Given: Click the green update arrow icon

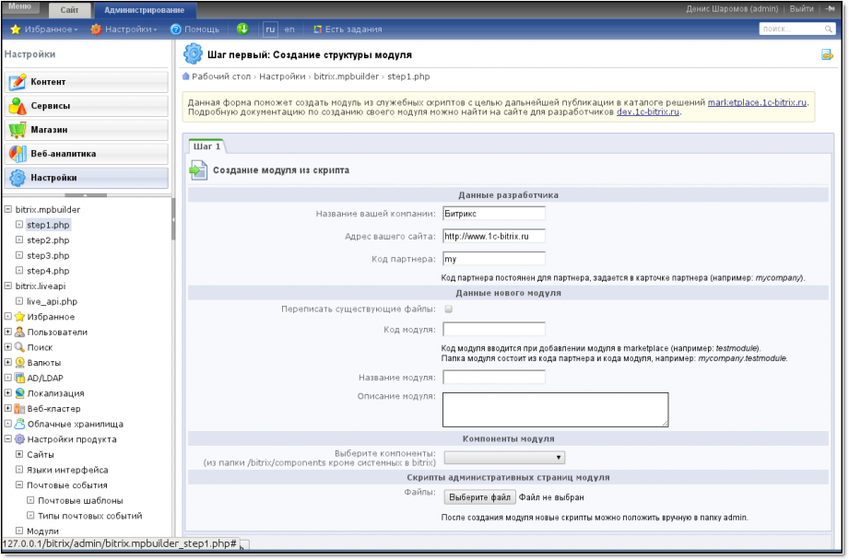Looking at the screenshot, I should (x=242, y=29).
